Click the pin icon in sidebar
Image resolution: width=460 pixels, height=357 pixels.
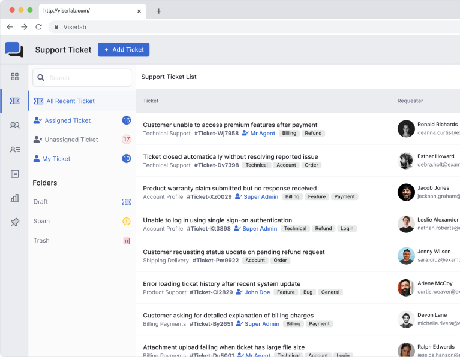14,222
